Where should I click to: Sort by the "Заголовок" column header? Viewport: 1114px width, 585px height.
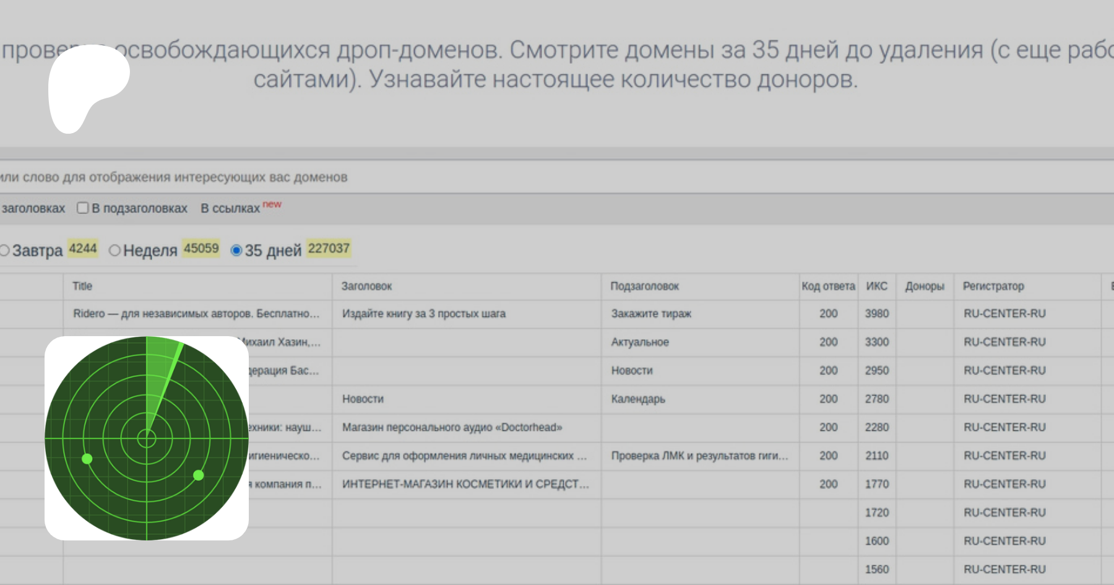[x=366, y=286]
